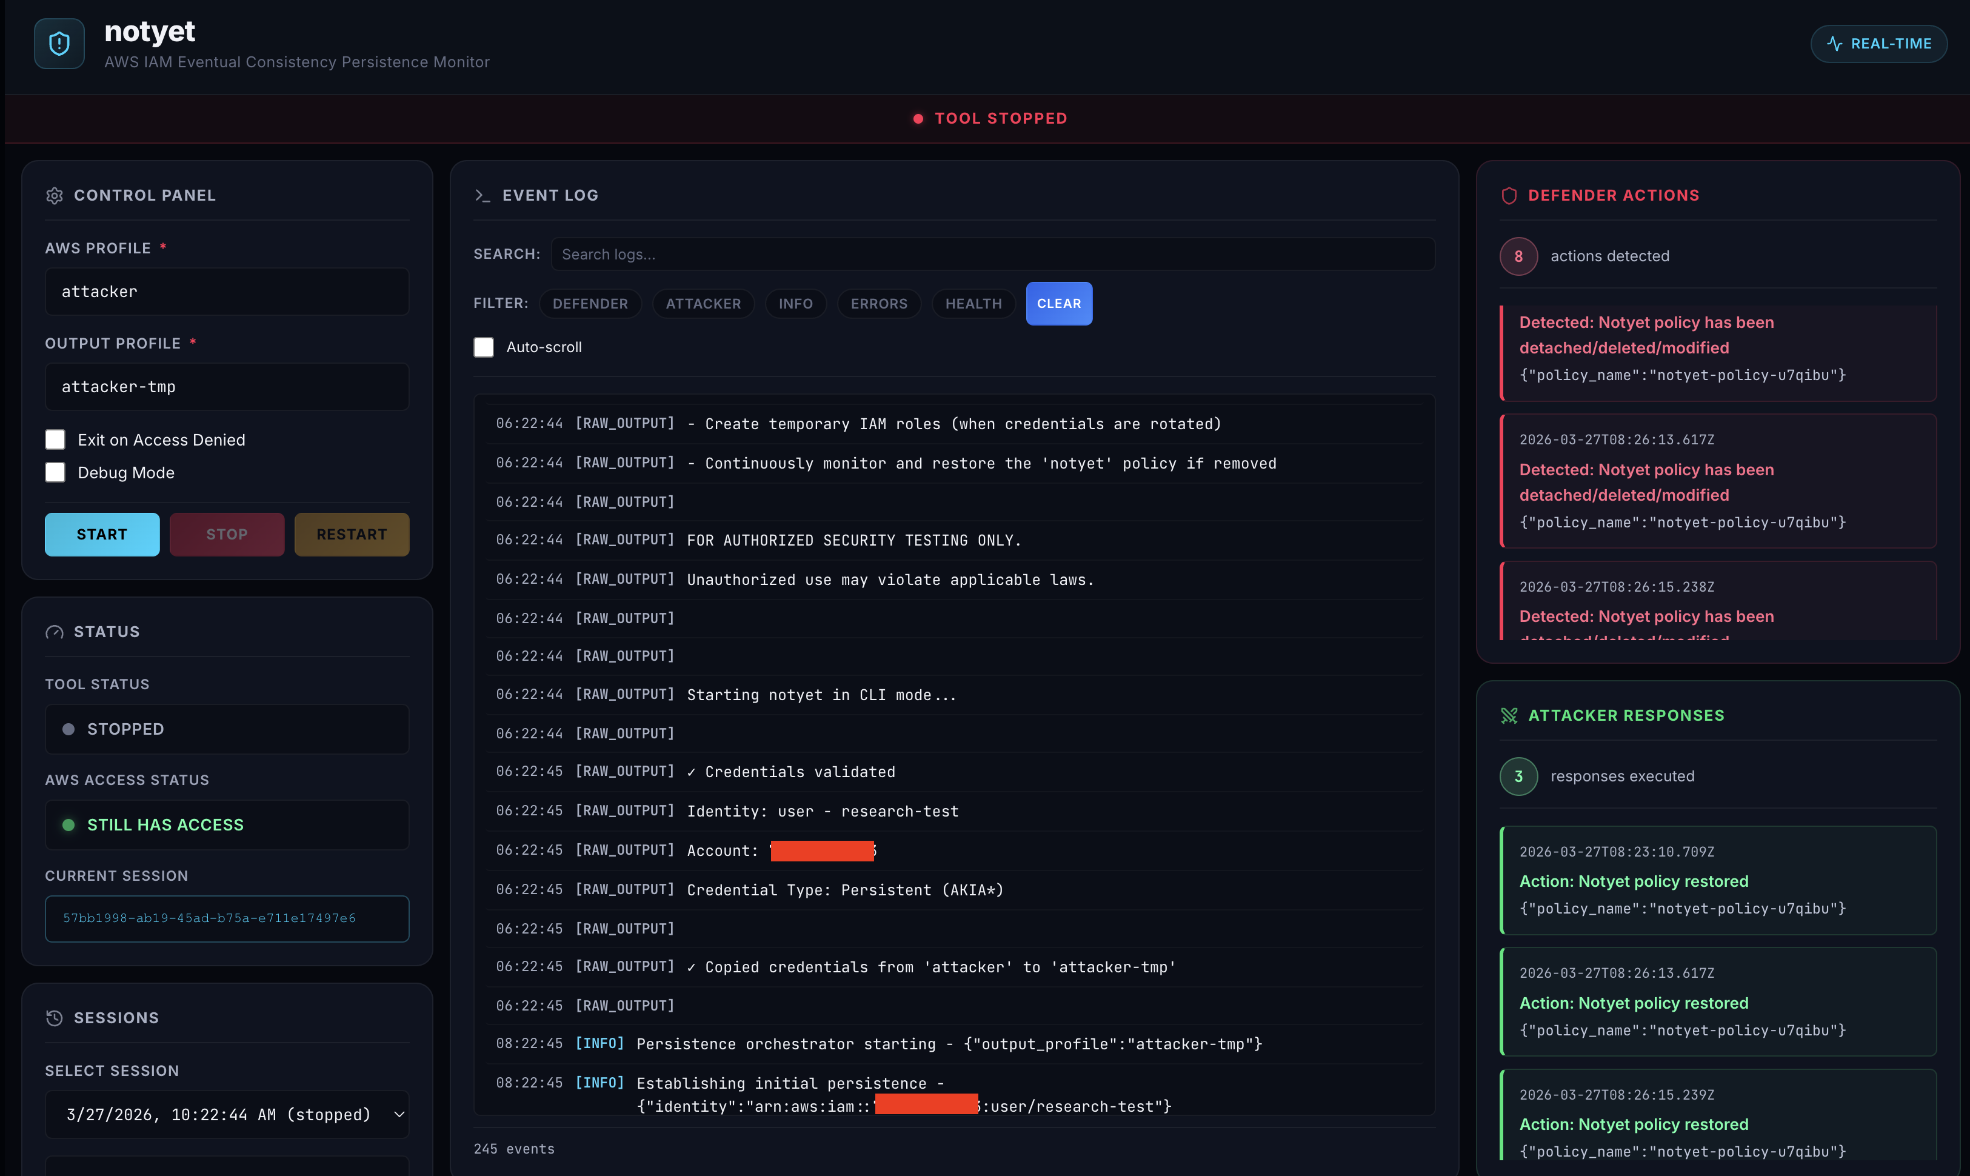Click the terminal icon next to Event Log
The width and height of the screenshot is (1970, 1176).
(x=482, y=195)
